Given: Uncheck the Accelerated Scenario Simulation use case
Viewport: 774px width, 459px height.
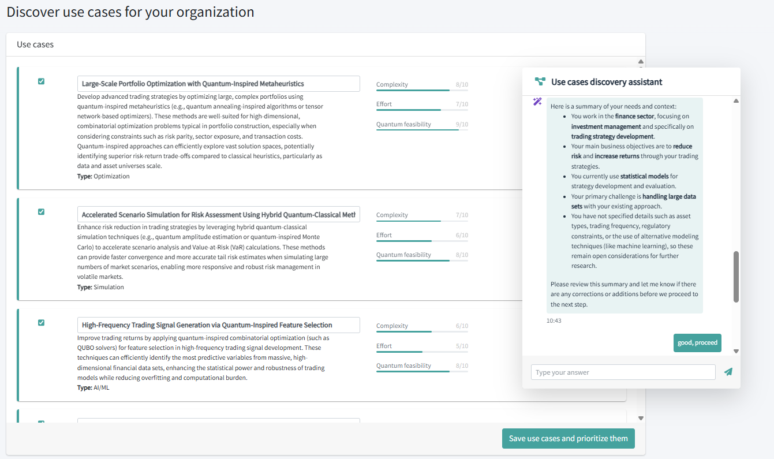Looking at the screenshot, I should click(41, 212).
